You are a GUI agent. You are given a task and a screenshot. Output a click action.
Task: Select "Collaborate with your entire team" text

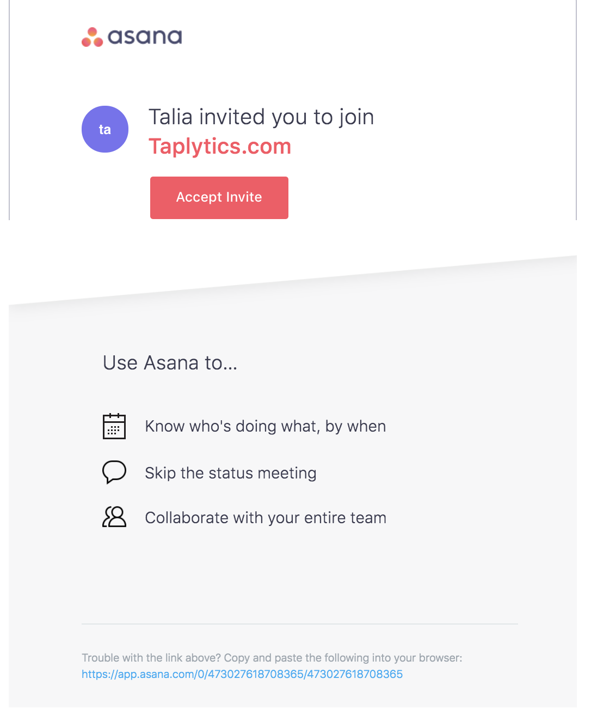coord(266,518)
